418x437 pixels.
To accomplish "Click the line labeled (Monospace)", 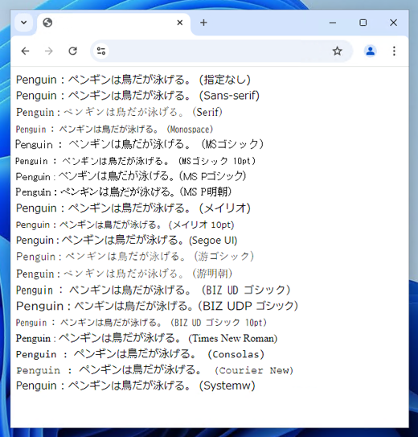I will [114, 130].
